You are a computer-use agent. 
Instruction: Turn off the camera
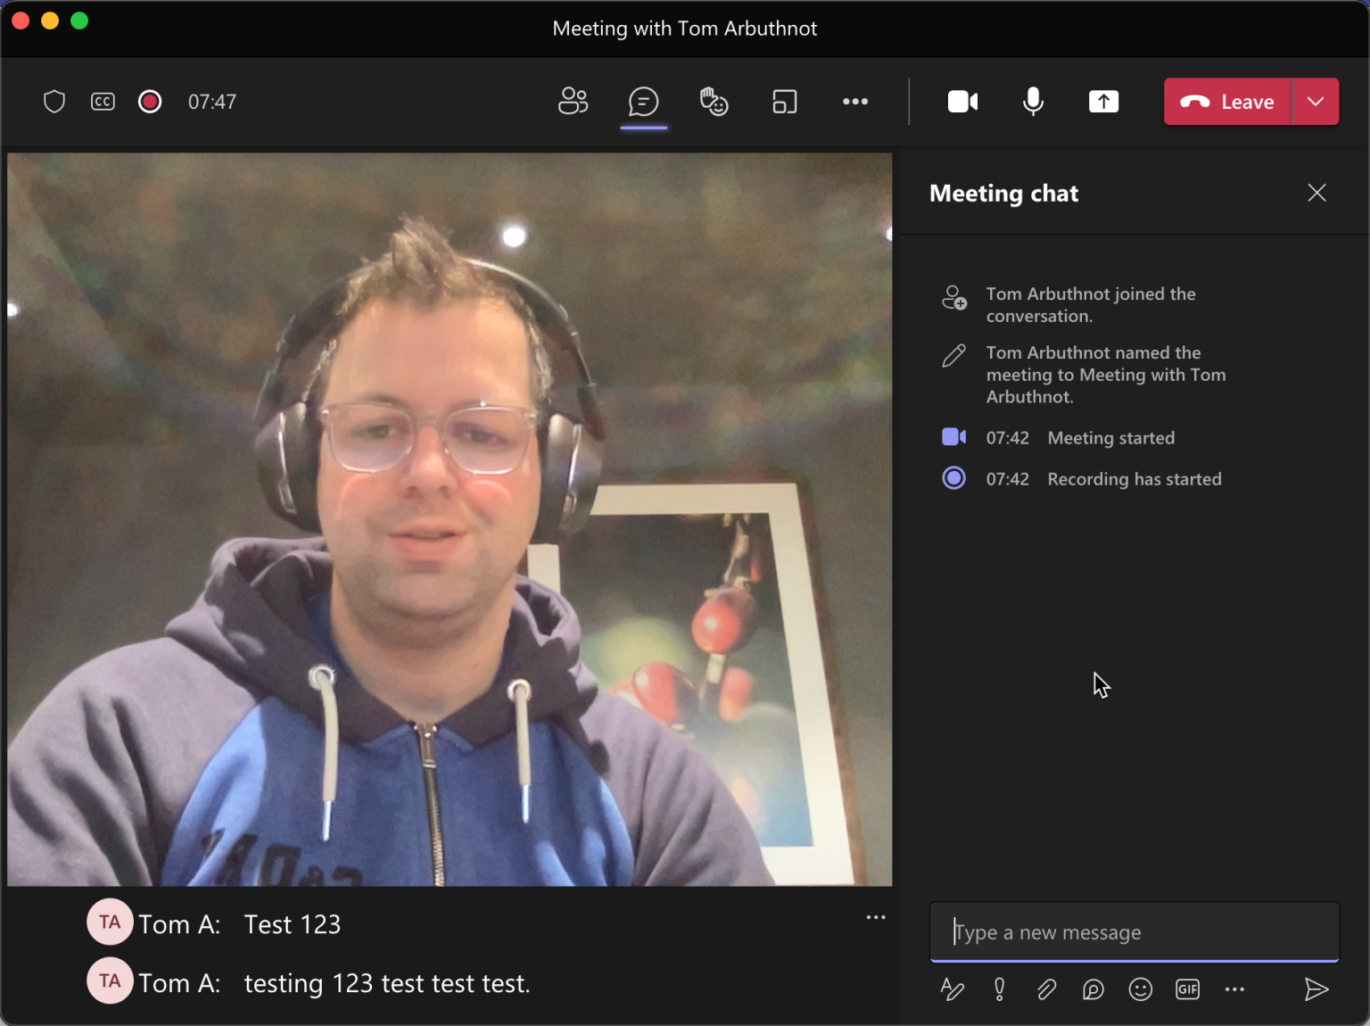tap(962, 102)
